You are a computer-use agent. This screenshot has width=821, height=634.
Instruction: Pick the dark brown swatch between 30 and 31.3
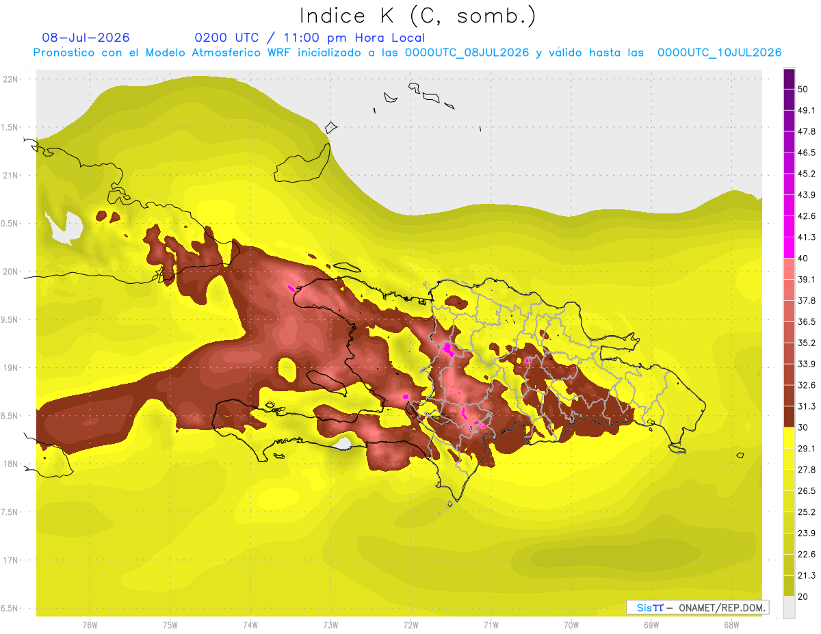point(789,417)
